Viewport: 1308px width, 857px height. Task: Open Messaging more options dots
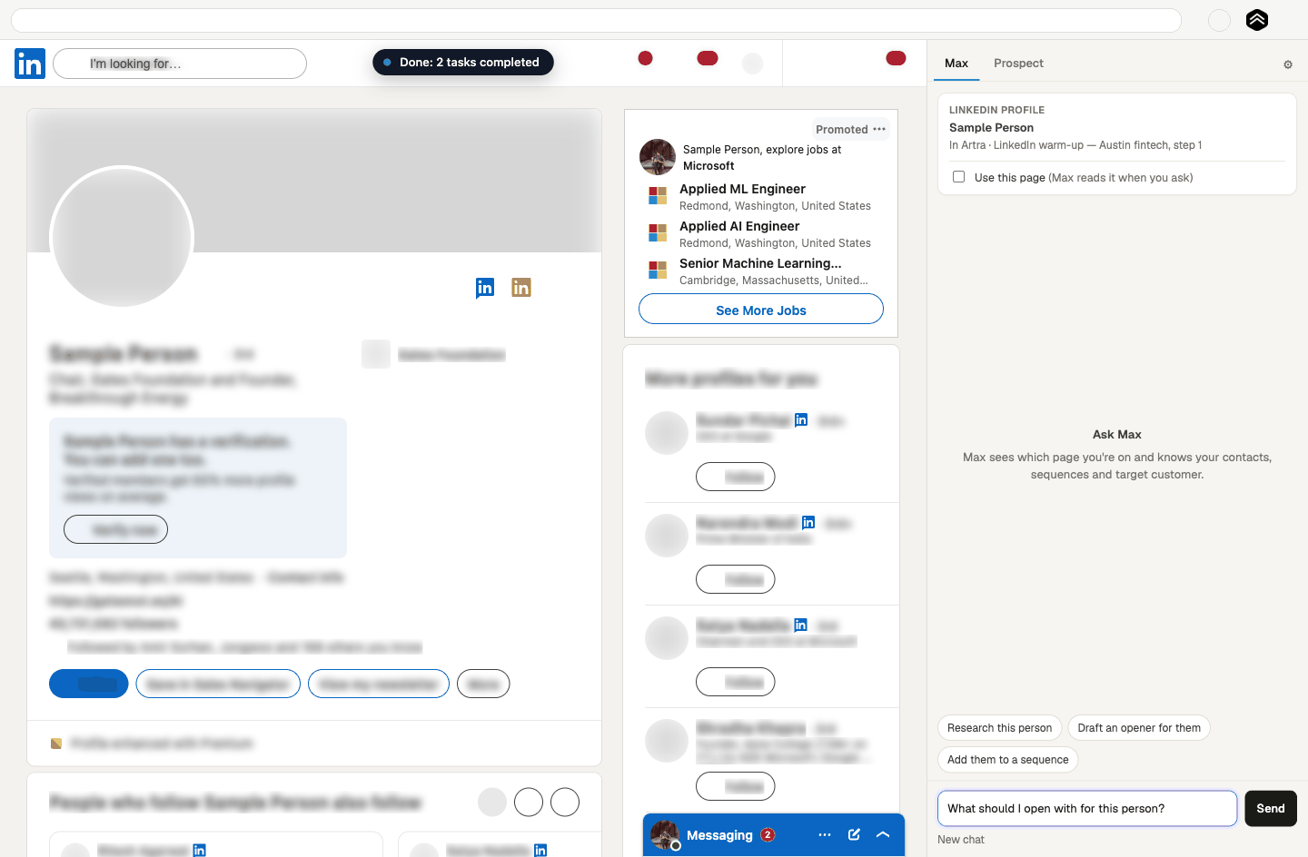pos(825,834)
